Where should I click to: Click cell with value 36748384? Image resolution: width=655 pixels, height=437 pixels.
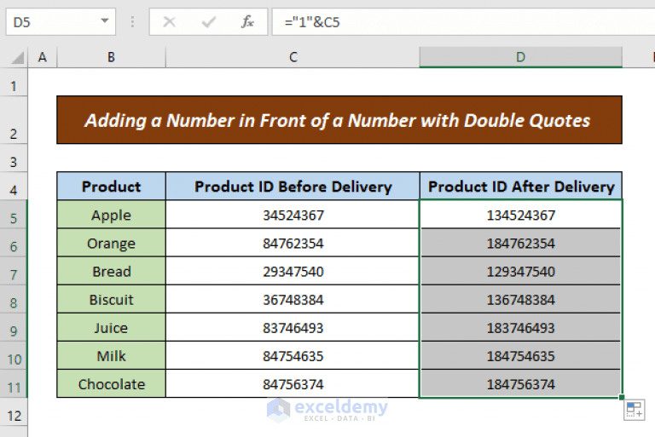[293, 299]
